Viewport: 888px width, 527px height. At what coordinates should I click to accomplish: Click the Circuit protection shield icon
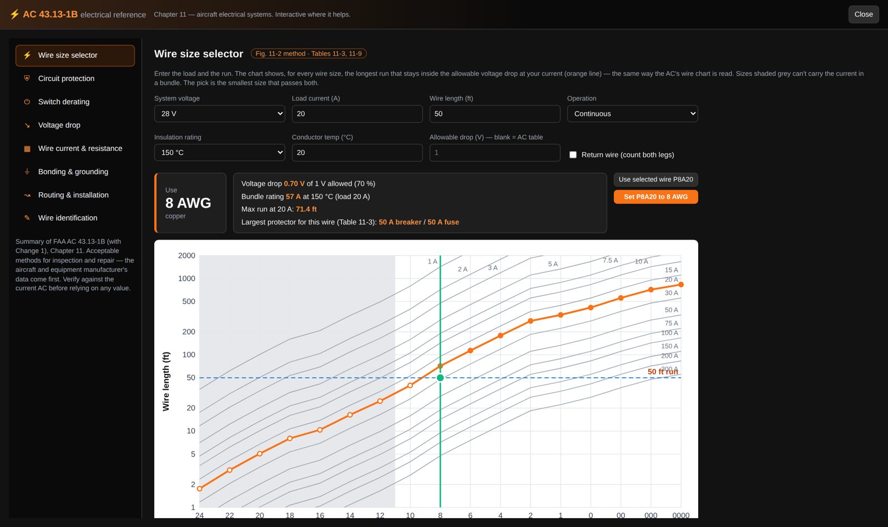coord(27,79)
